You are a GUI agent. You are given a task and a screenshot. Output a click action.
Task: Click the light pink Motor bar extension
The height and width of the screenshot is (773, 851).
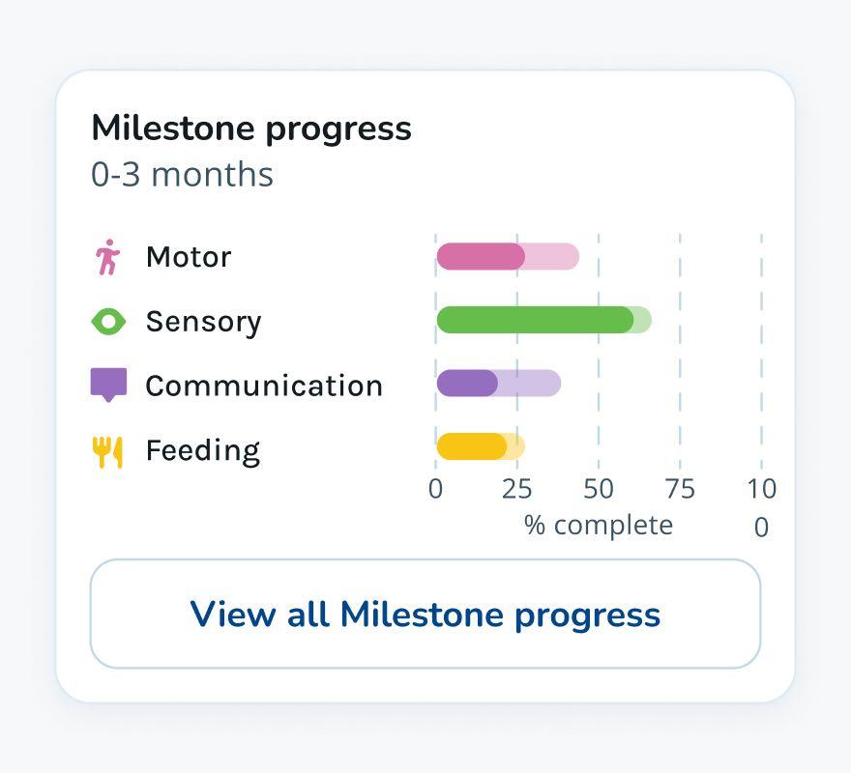tap(553, 257)
